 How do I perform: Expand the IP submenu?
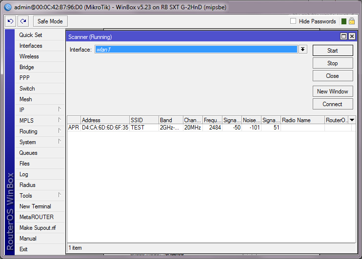pyautogui.click(x=40, y=110)
